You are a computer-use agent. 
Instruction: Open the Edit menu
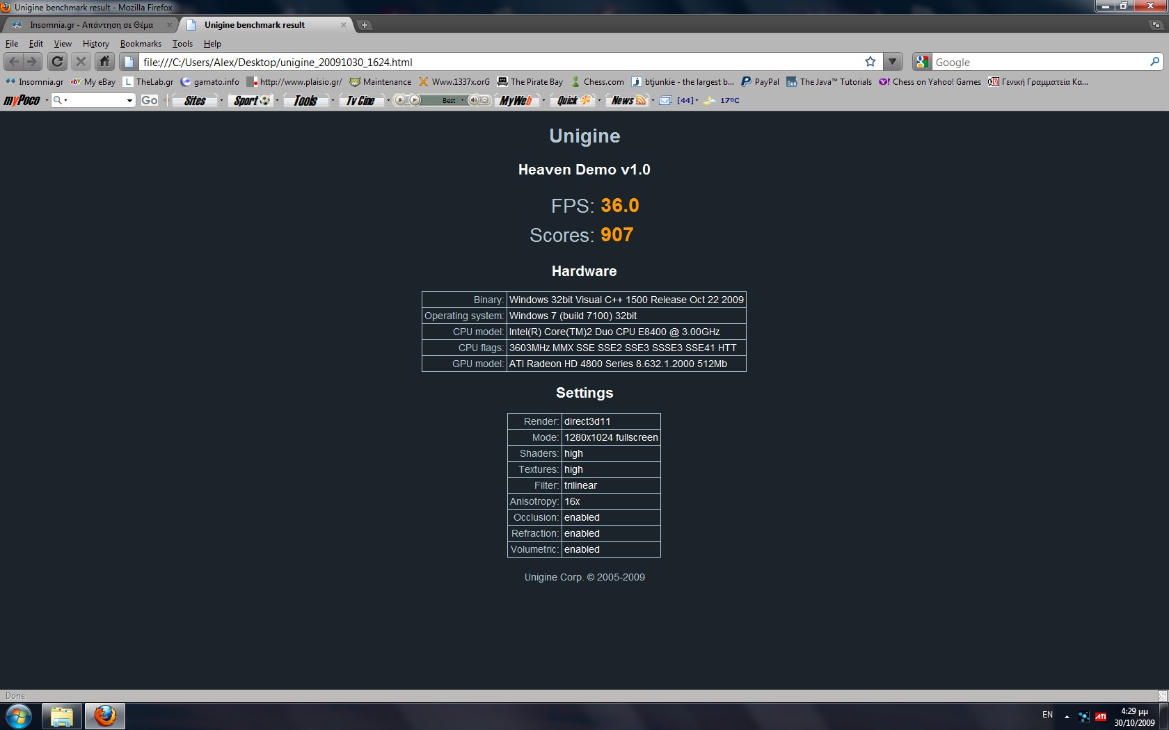(x=36, y=44)
